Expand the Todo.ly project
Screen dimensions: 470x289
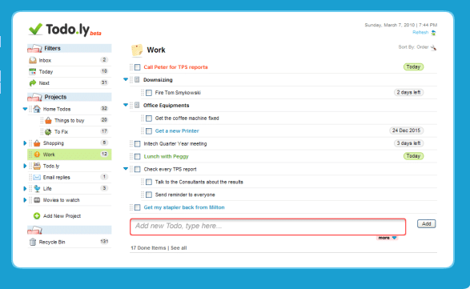click(25, 166)
